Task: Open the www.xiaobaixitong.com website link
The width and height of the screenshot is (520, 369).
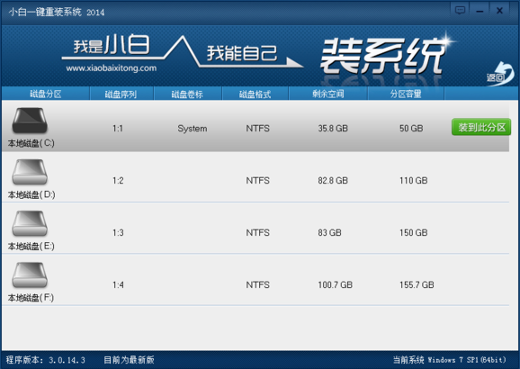Action: (111, 68)
